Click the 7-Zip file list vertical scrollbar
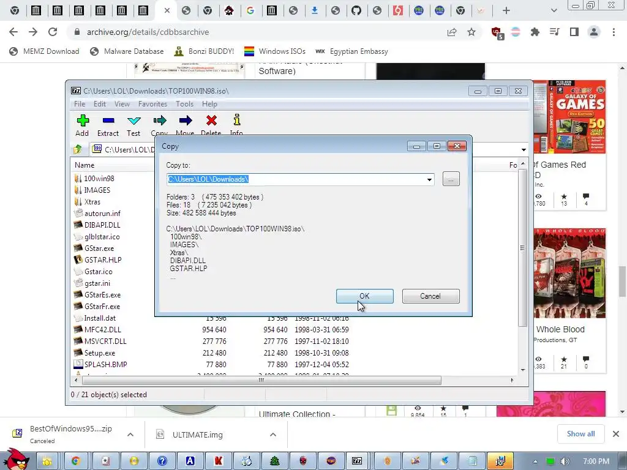The width and height of the screenshot is (627, 470). coord(523,248)
